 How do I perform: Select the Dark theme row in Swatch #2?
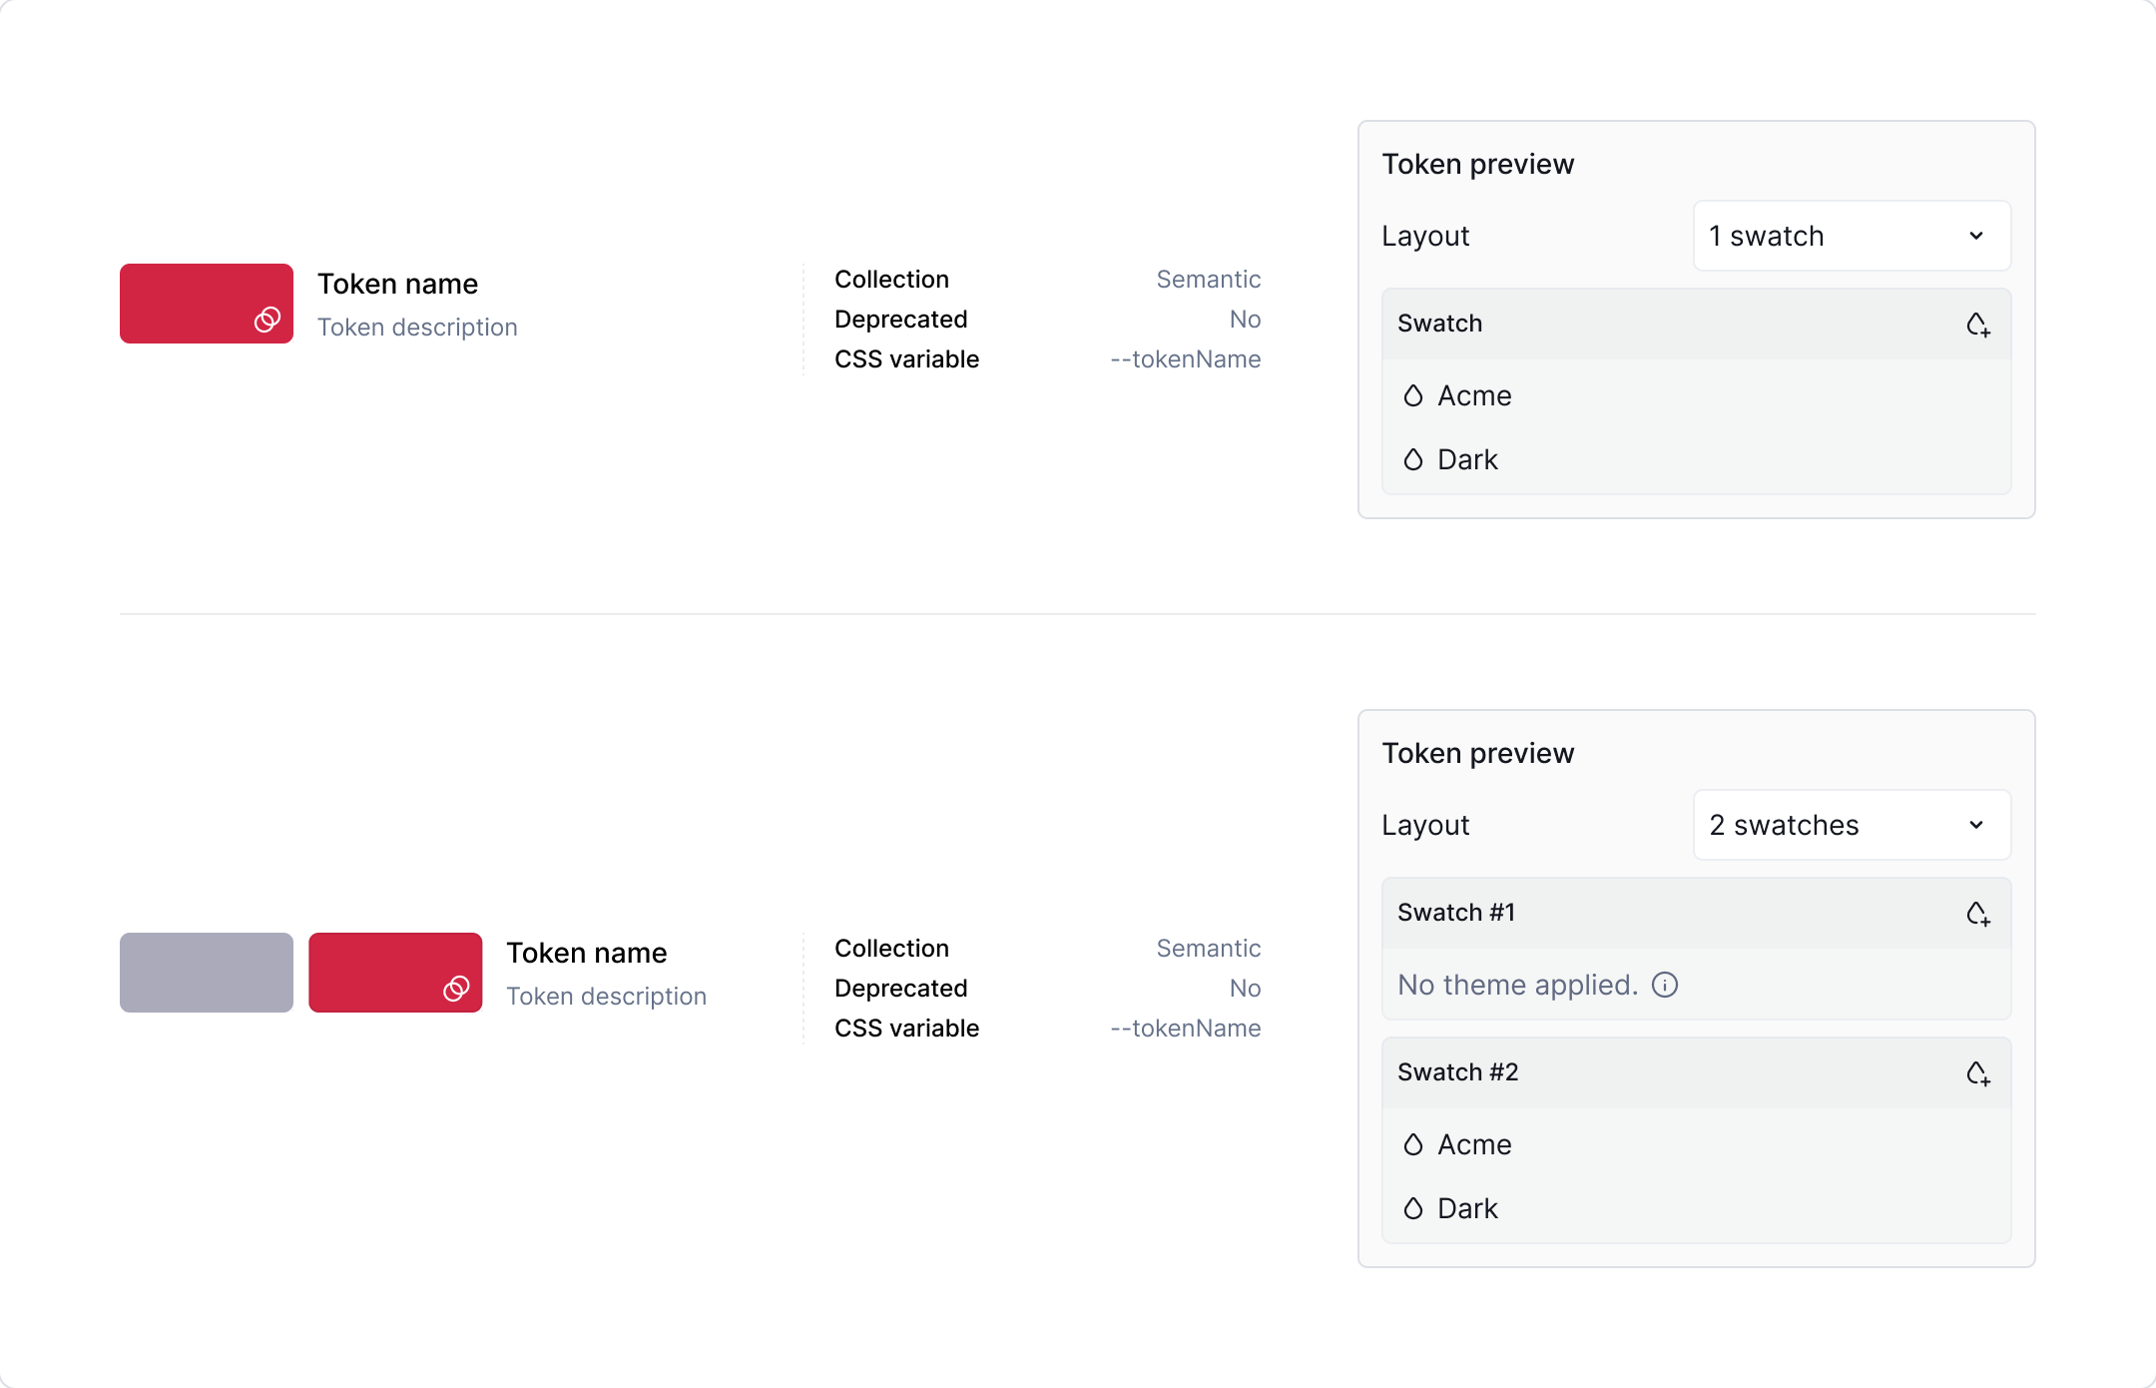1467,1207
